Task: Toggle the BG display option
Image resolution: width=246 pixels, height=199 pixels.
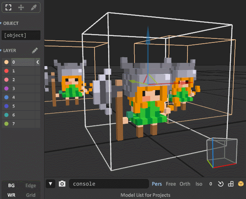Action: click(x=11, y=185)
